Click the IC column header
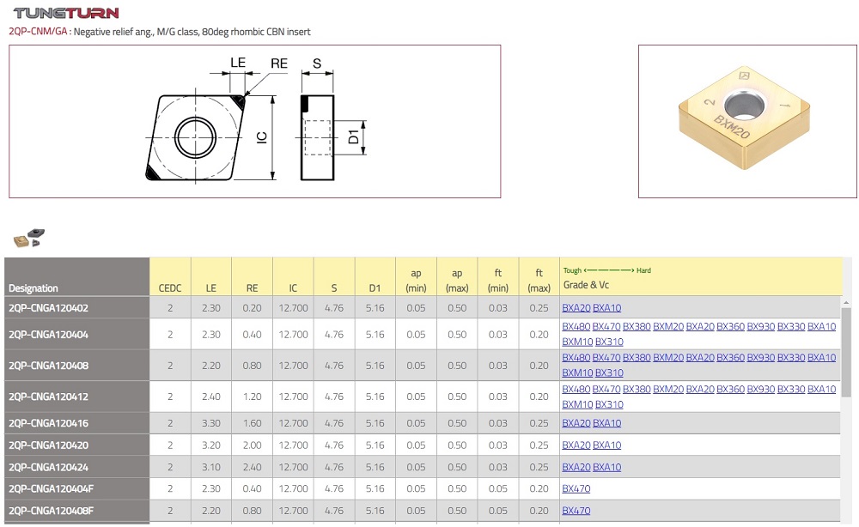Image resolution: width=859 pixels, height=527 pixels. coord(293,277)
